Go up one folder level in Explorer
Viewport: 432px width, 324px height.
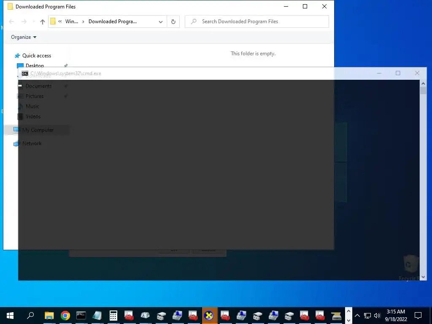pyautogui.click(x=43, y=22)
